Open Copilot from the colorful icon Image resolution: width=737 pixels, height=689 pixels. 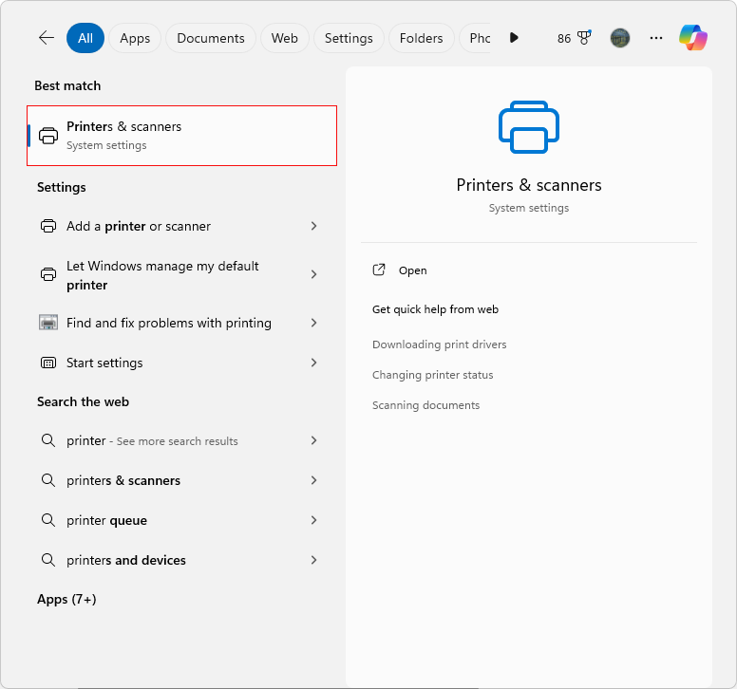click(x=692, y=38)
